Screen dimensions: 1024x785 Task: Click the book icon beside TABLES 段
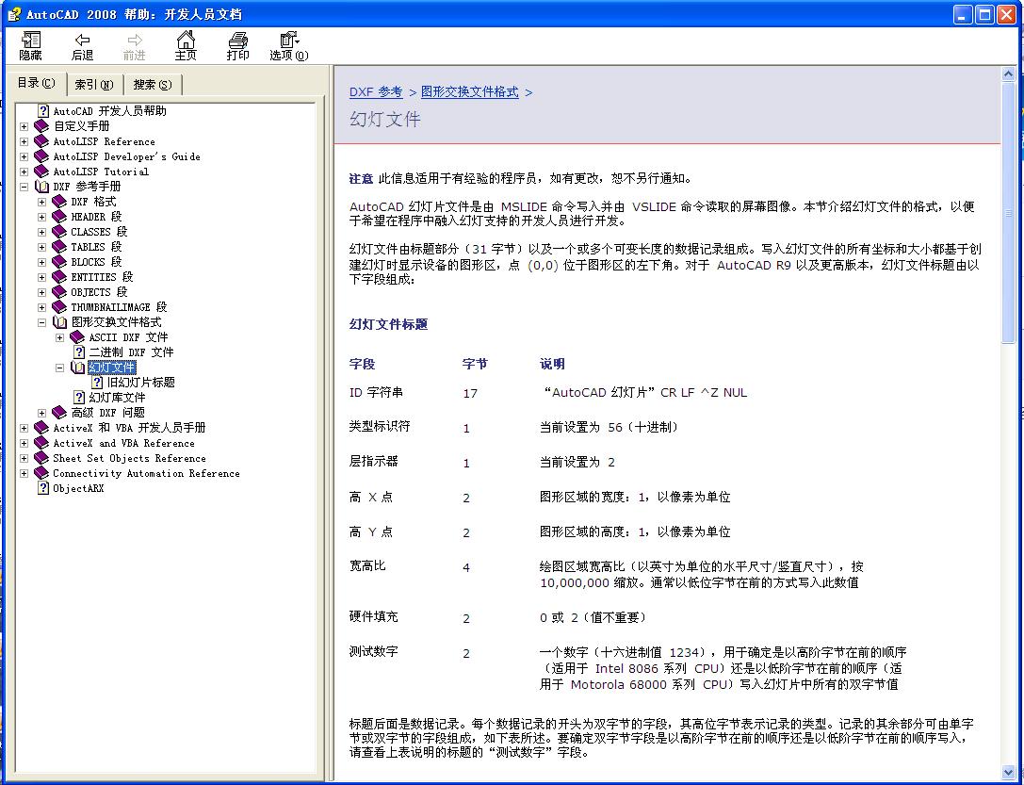[59, 246]
